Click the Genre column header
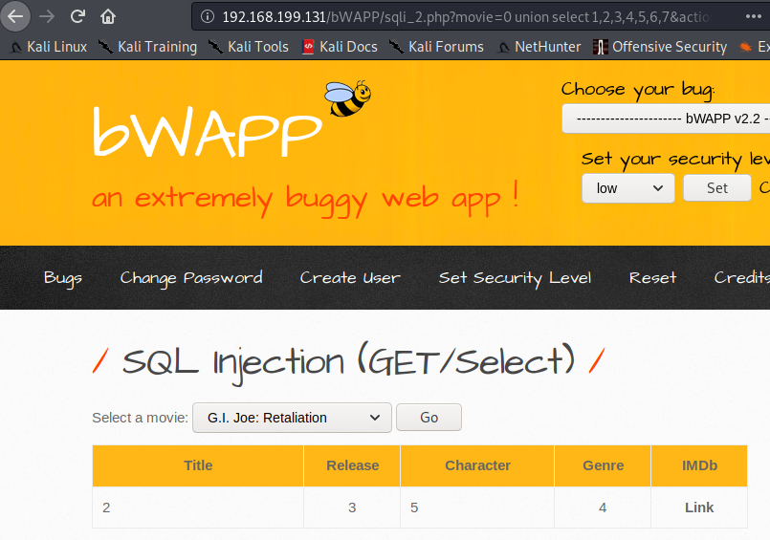Screen dimensions: 770x540 point(603,465)
